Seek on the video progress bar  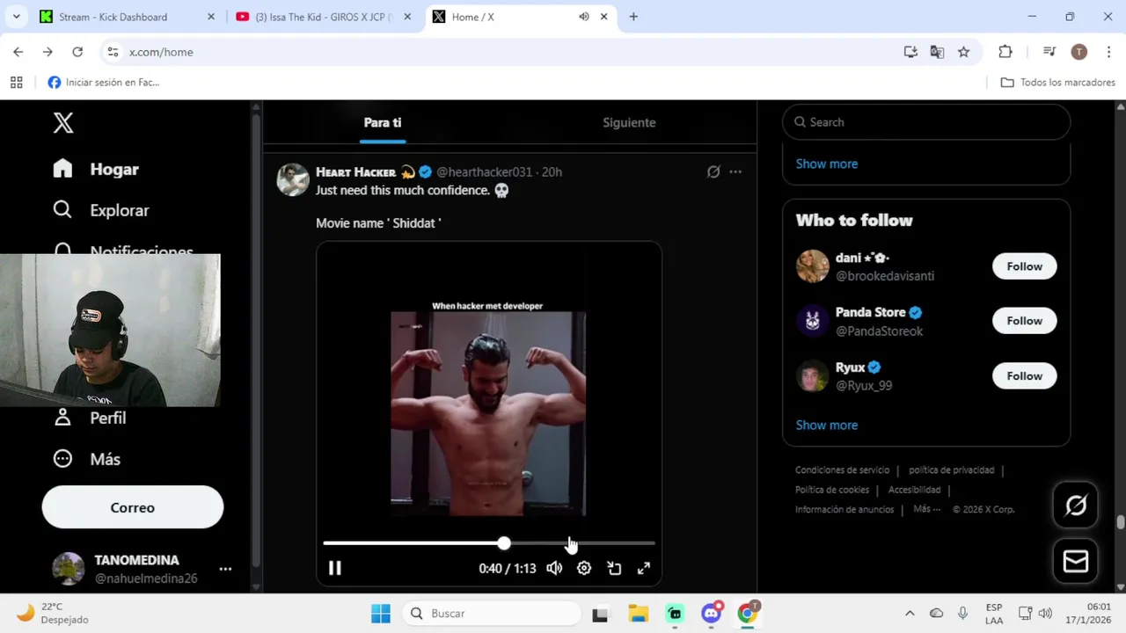pyautogui.click(x=489, y=543)
